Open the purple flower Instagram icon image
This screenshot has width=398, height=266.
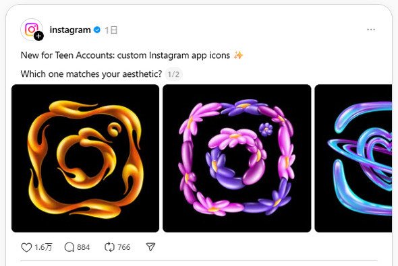237,158
